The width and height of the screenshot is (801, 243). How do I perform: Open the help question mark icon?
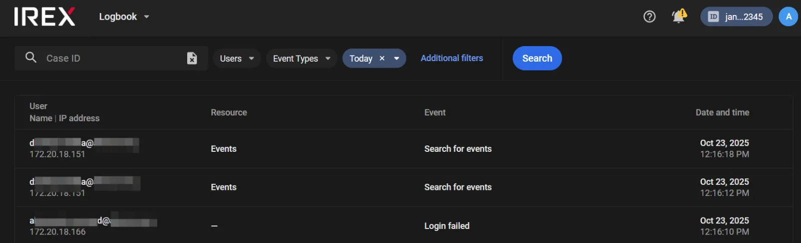649,17
